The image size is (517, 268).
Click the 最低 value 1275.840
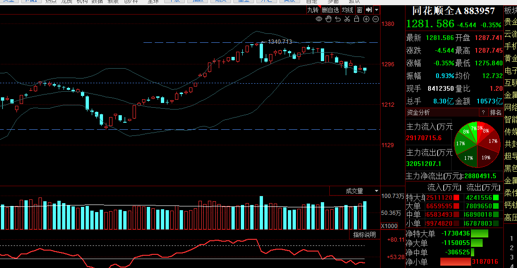488,63
